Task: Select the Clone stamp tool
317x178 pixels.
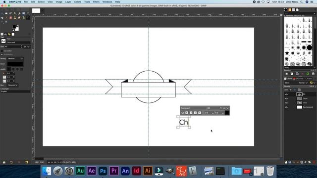Action: [x=15, y=18]
